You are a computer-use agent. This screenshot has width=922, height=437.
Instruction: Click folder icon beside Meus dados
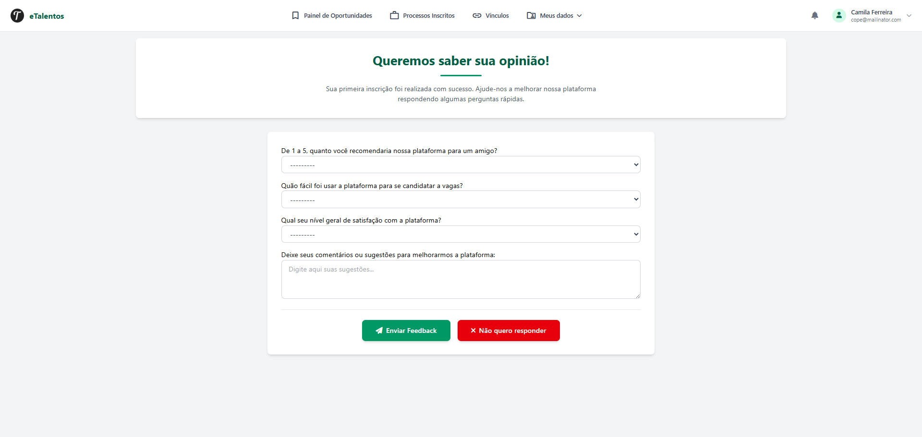531,15
